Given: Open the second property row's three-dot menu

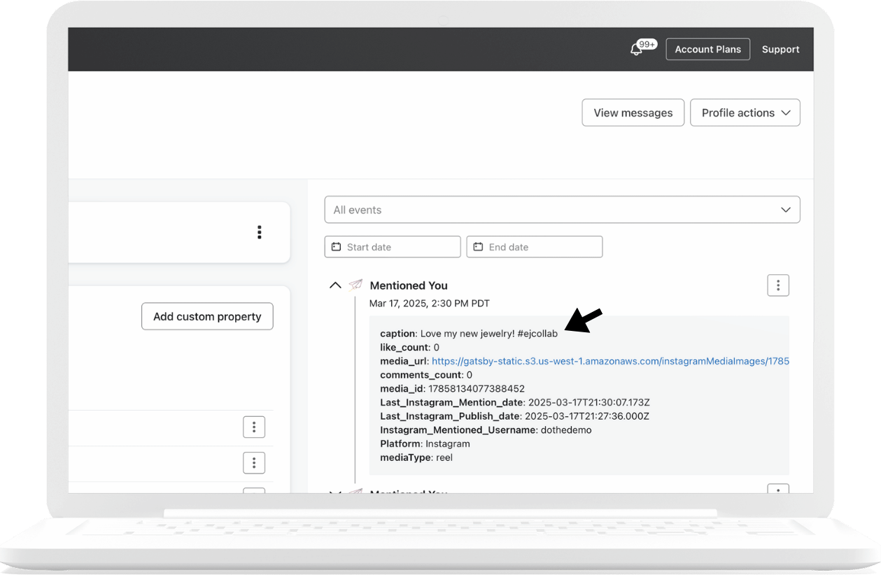Looking at the screenshot, I should (254, 462).
